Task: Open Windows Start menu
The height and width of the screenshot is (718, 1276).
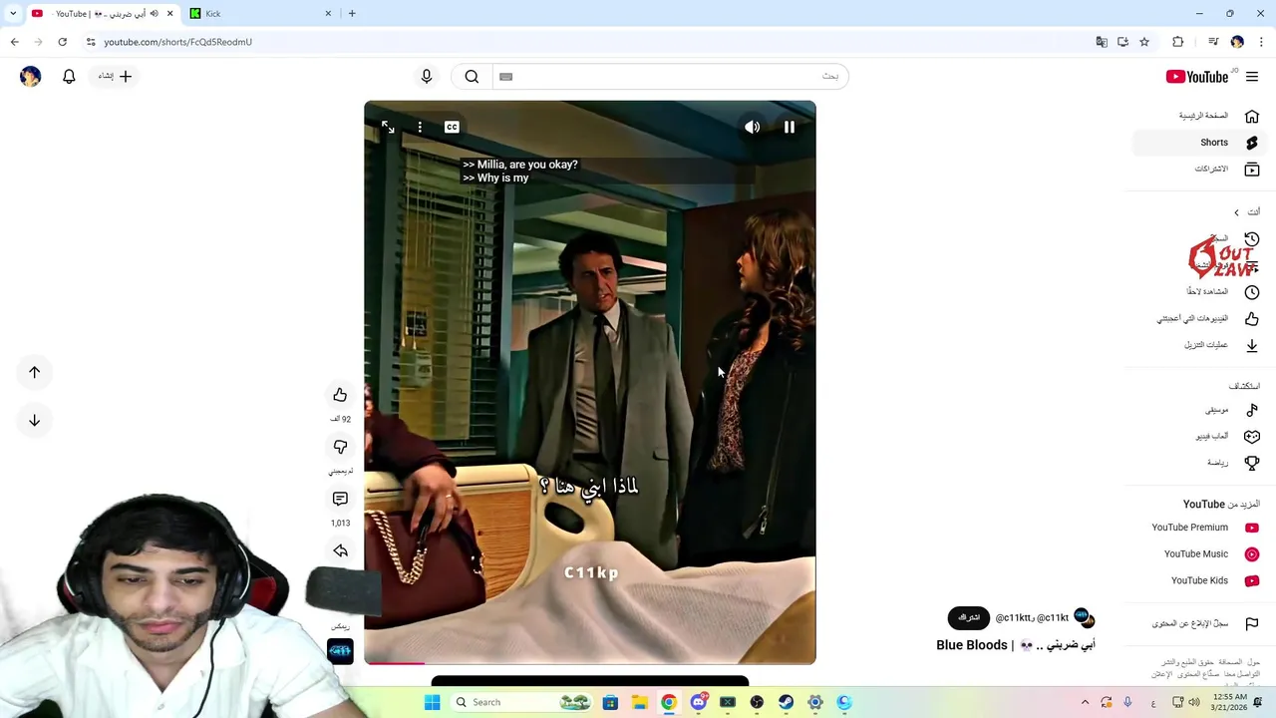Action: point(433,702)
